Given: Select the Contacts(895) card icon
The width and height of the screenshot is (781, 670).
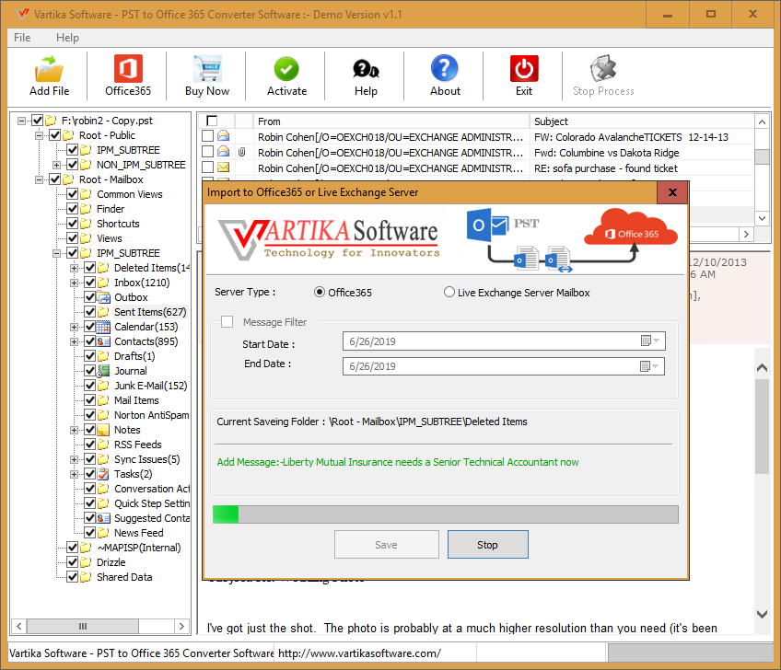Looking at the screenshot, I should point(103,342).
